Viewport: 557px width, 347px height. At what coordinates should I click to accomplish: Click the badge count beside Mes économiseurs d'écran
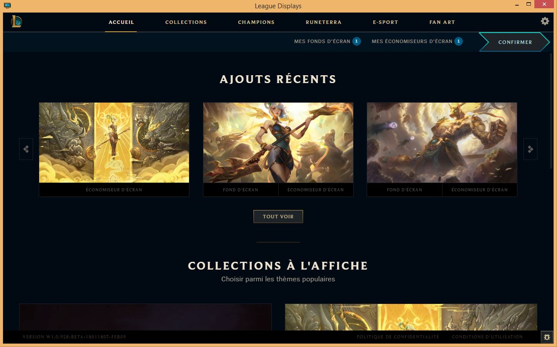click(x=458, y=41)
